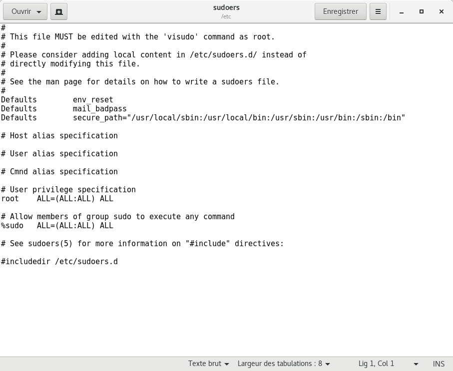Viewport: 453px width, 371px height.
Task: Close the sudoers editor window
Action: coord(441,11)
